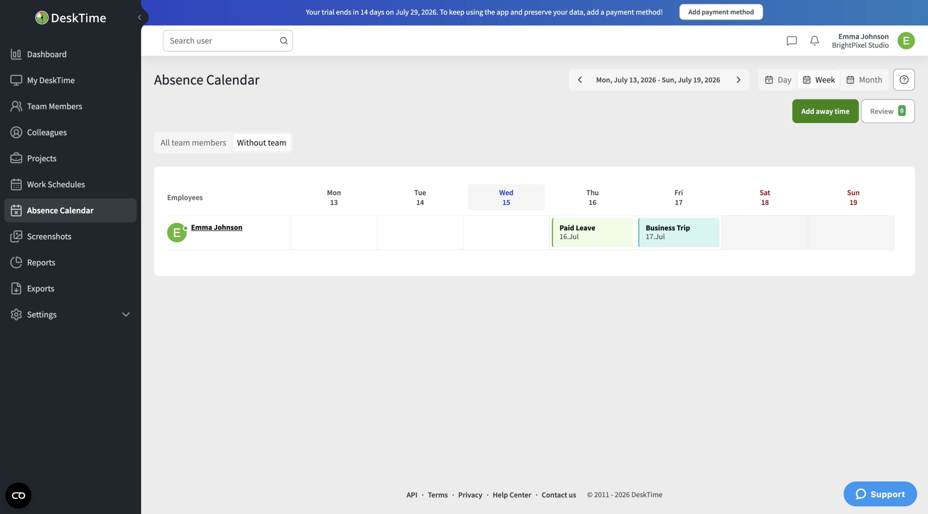Viewport: 928px width, 514px height.
Task: Open My DeskTime page
Action: tap(70, 80)
